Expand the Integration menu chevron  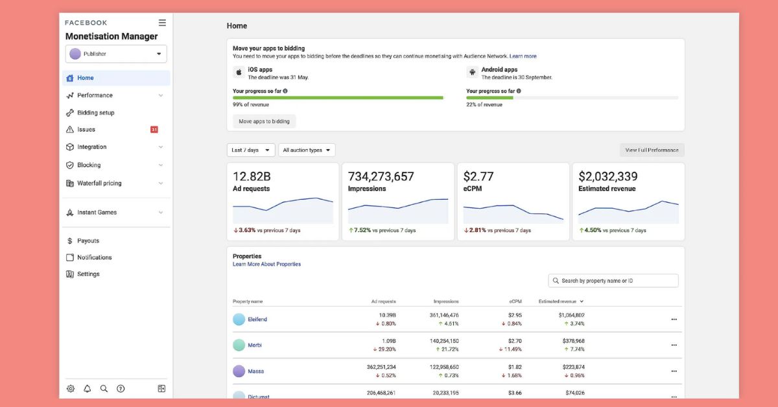[161, 147]
